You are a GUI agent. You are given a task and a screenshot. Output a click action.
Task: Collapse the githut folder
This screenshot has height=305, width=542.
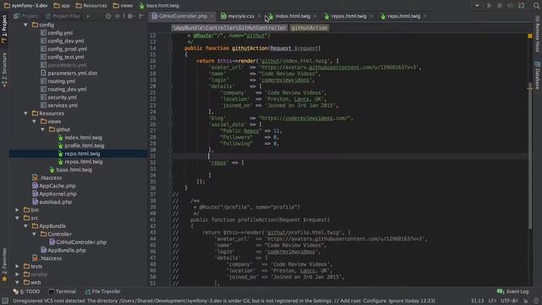point(42,130)
